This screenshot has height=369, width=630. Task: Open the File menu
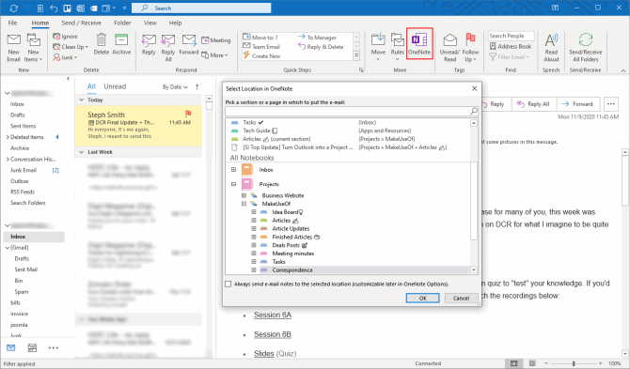pos(13,23)
